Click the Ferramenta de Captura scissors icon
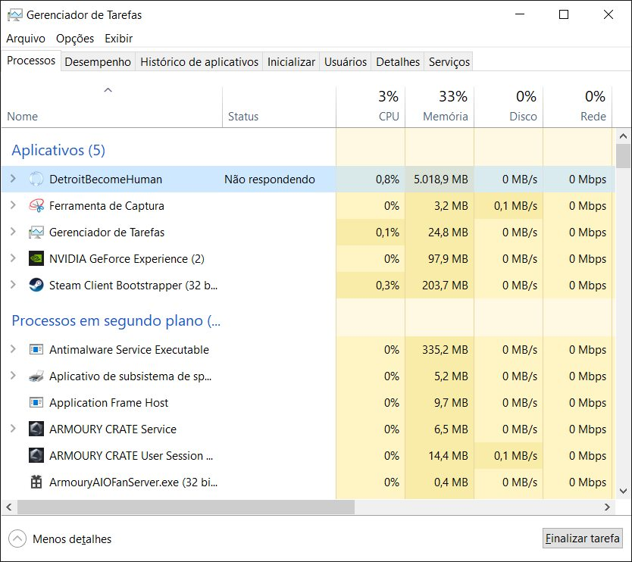This screenshot has height=562, width=632. (x=36, y=206)
